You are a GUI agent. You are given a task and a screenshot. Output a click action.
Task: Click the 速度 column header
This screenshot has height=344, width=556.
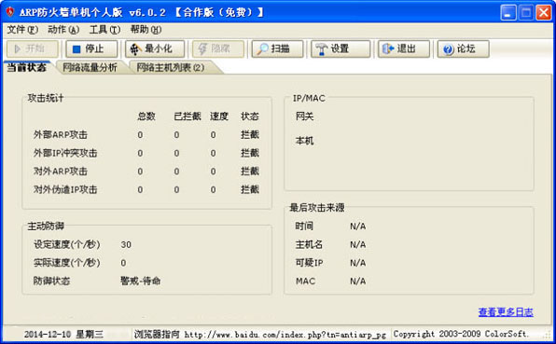point(219,117)
